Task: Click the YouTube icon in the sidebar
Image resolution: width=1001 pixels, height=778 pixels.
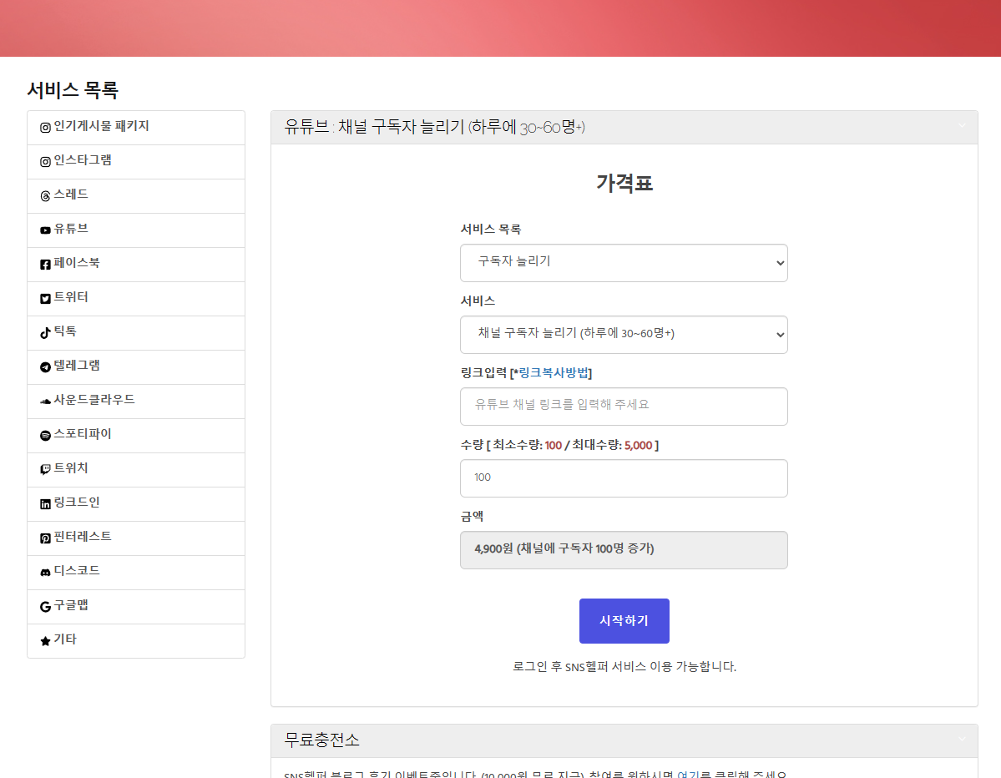Action: click(x=45, y=230)
